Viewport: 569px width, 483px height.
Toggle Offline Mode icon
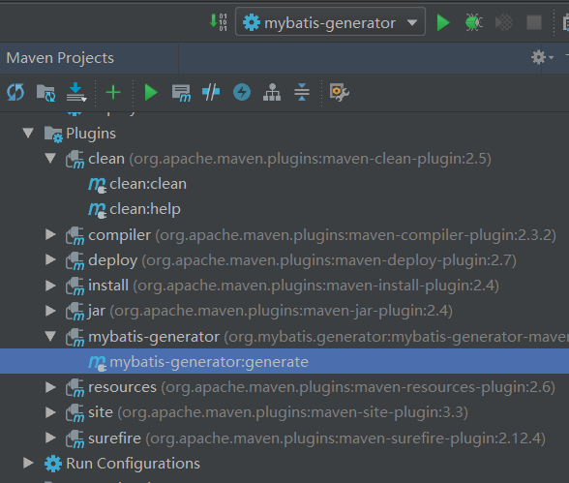(x=211, y=92)
